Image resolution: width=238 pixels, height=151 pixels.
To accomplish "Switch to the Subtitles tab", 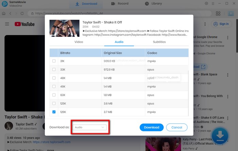I will [x=159, y=42].
